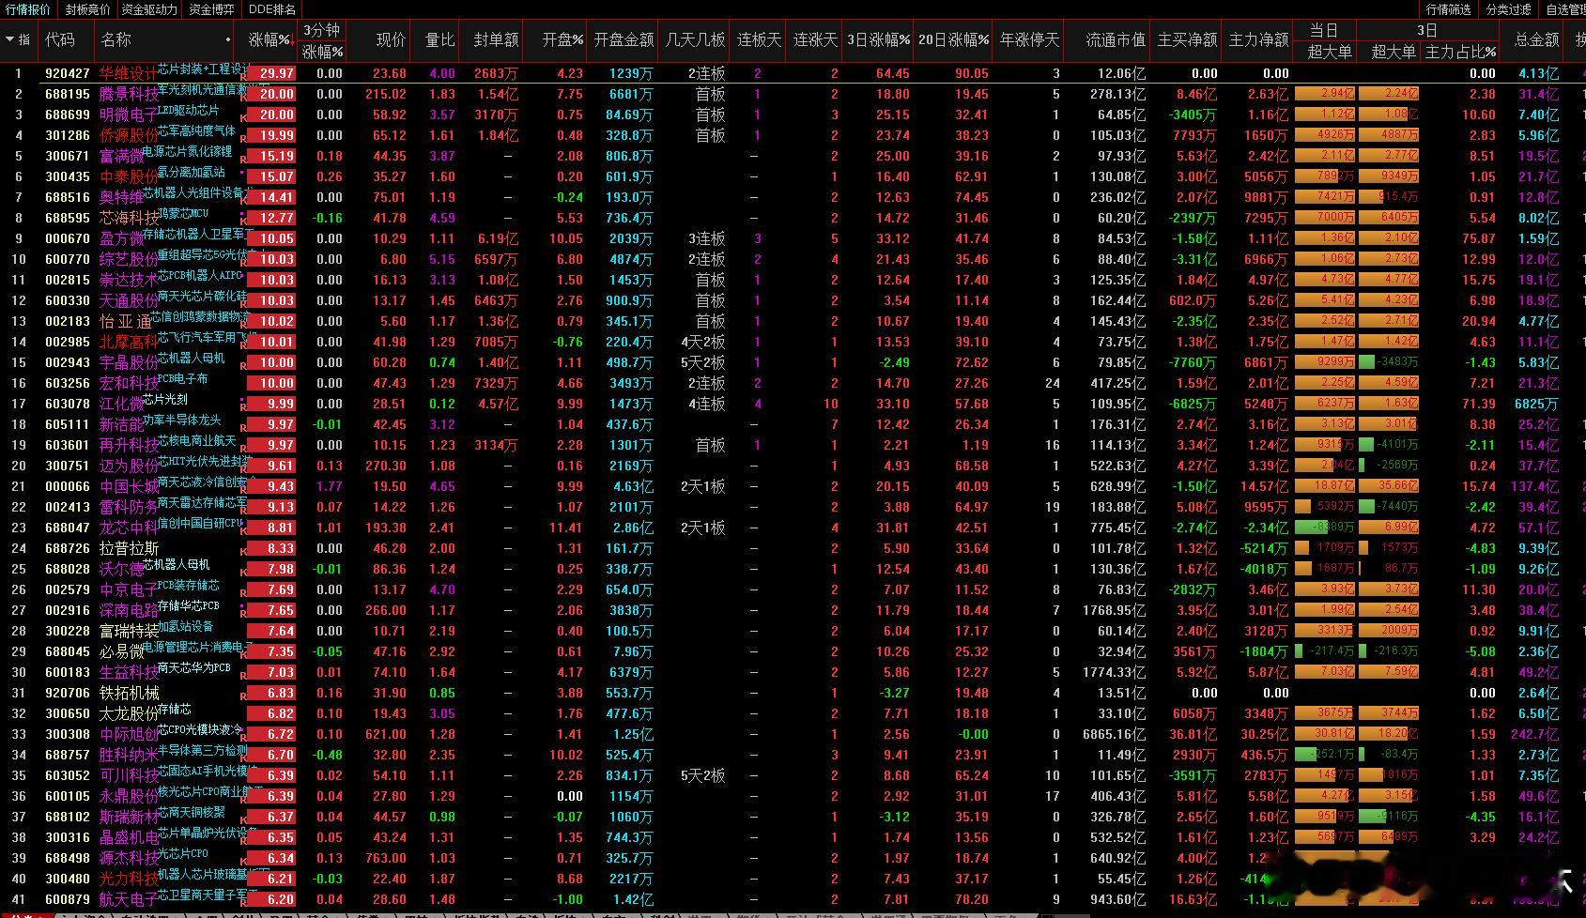The width and height of the screenshot is (1586, 918).
Task: Click the 主力占比% column header
Action: (1460, 52)
